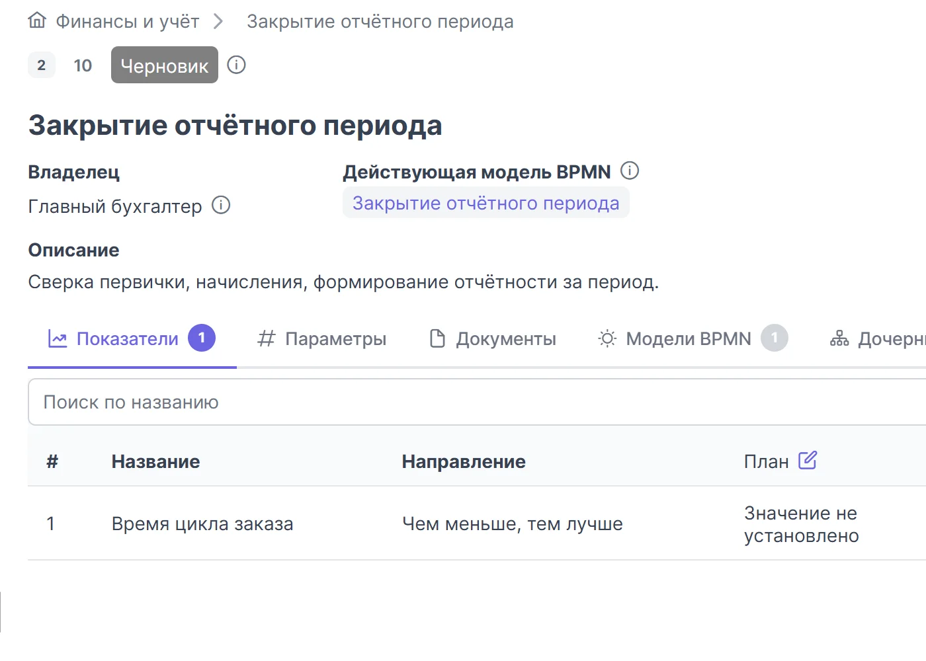The height and width of the screenshot is (661, 926).
Task: Click Закрытие отчётного периода breadcrumb text
Action: [x=380, y=22]
